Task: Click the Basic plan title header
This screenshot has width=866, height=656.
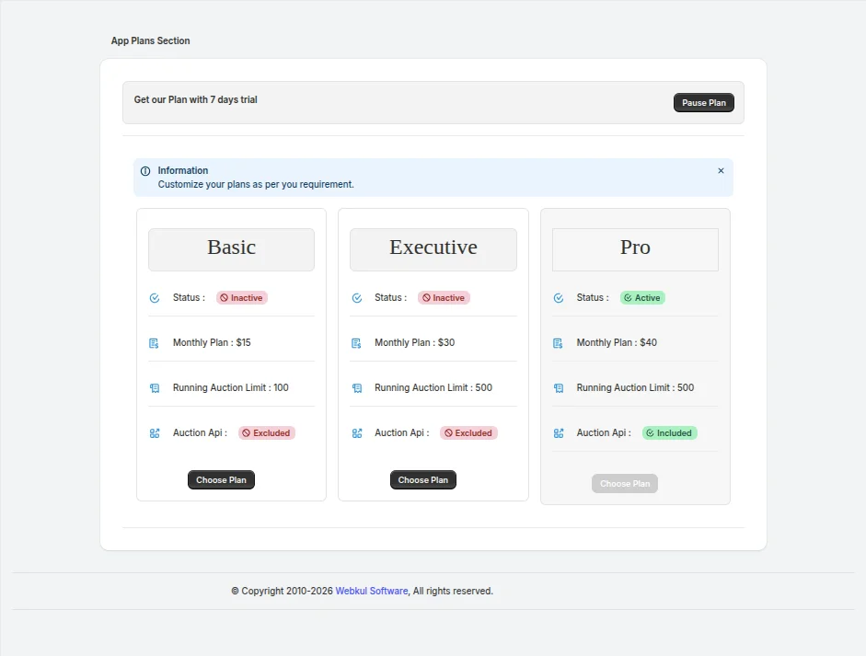Action: click(x=231, y=249)
